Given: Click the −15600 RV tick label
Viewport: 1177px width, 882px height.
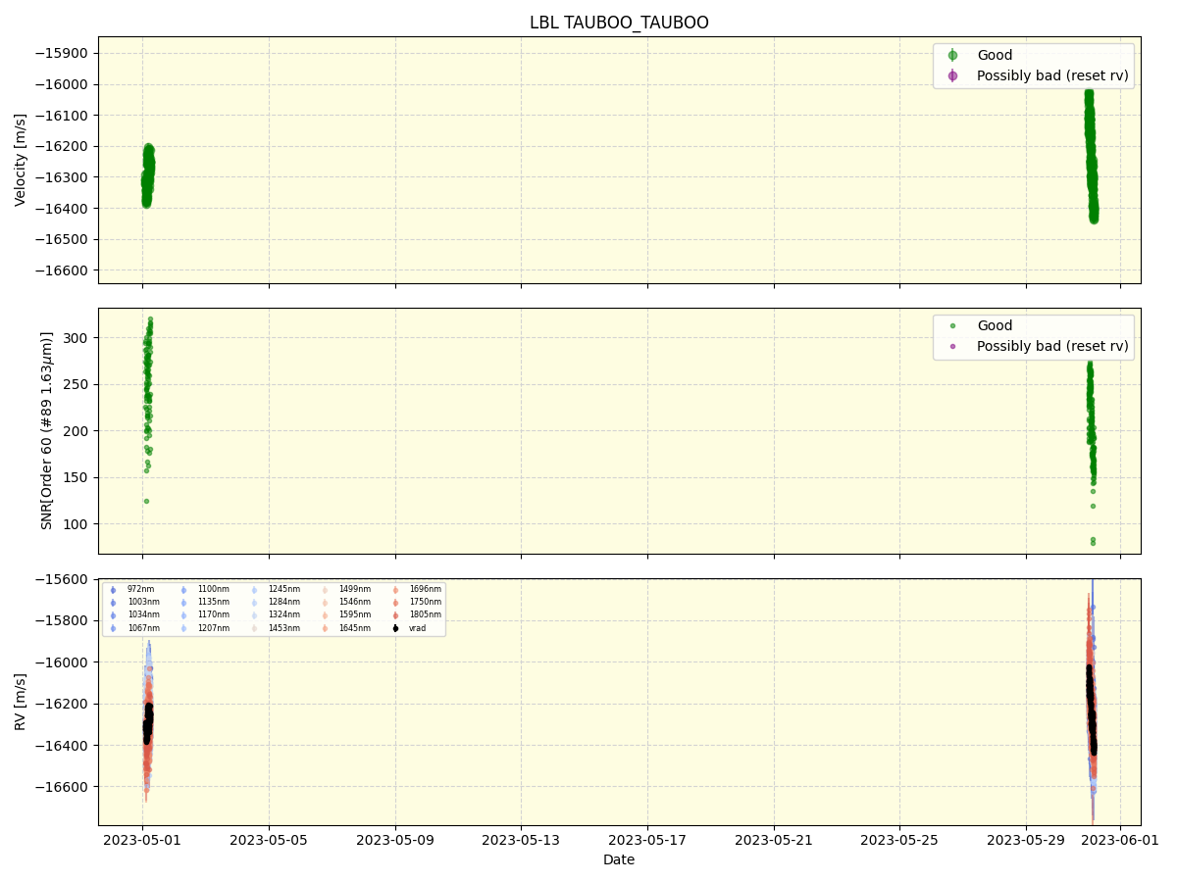Looking at the screenshot, I should (63, 579).
